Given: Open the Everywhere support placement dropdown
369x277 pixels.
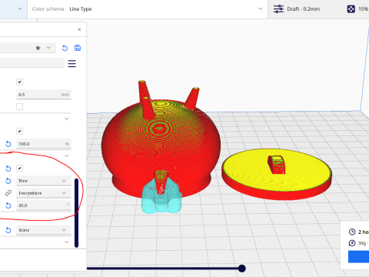Looking at the screenshot, I should [44, 193].
